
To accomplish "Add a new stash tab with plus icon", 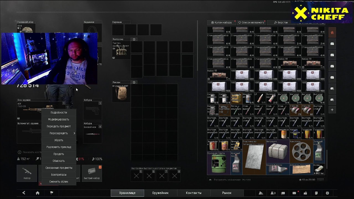I will click(x=332, y=110).
